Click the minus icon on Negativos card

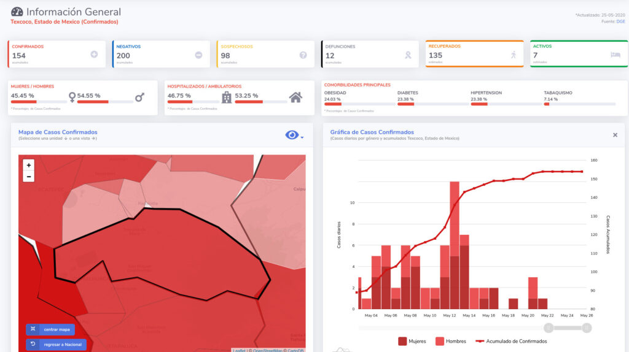point(198,55)
